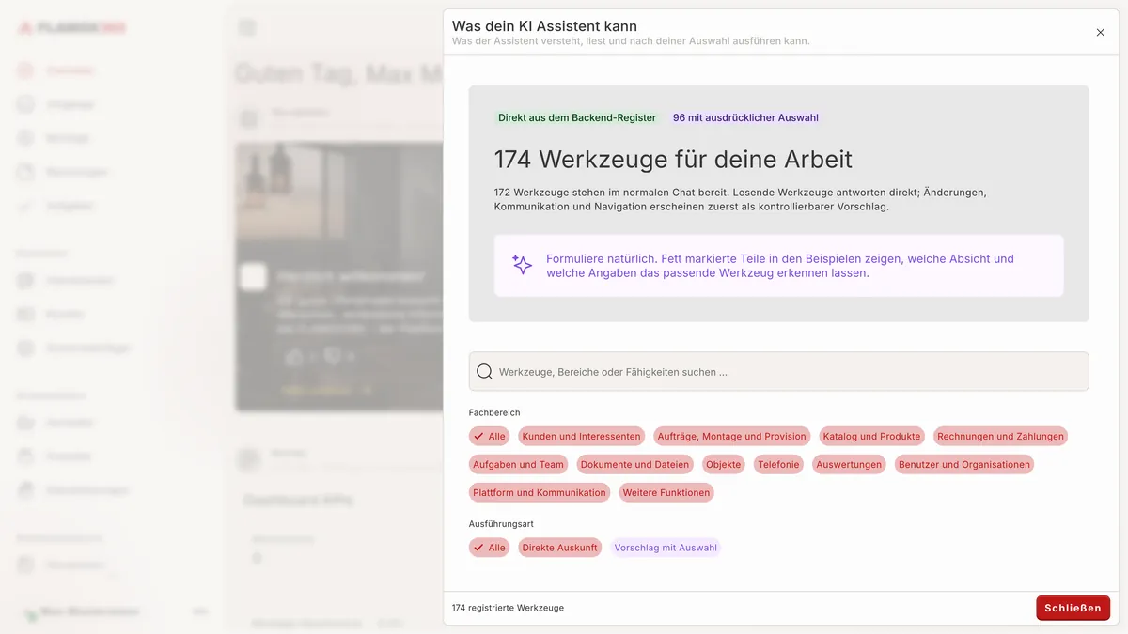
Task: Select the Weitere Funktionen chip
Action: 666,492
